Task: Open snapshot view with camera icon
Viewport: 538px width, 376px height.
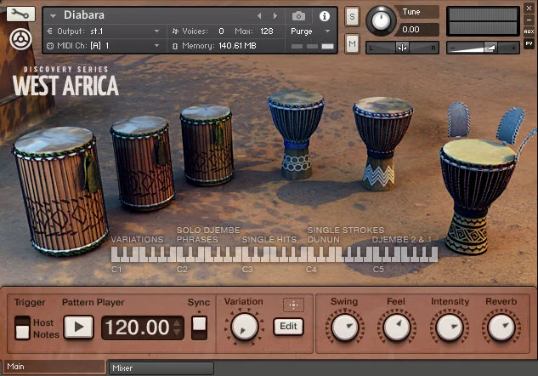Action: pyautogui.click(x=298, y=16)
